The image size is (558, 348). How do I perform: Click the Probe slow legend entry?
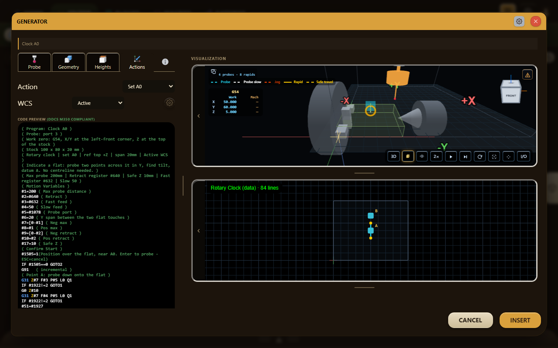247,82
